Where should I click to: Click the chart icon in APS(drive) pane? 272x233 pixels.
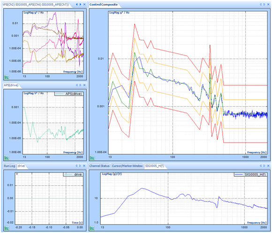7,158
